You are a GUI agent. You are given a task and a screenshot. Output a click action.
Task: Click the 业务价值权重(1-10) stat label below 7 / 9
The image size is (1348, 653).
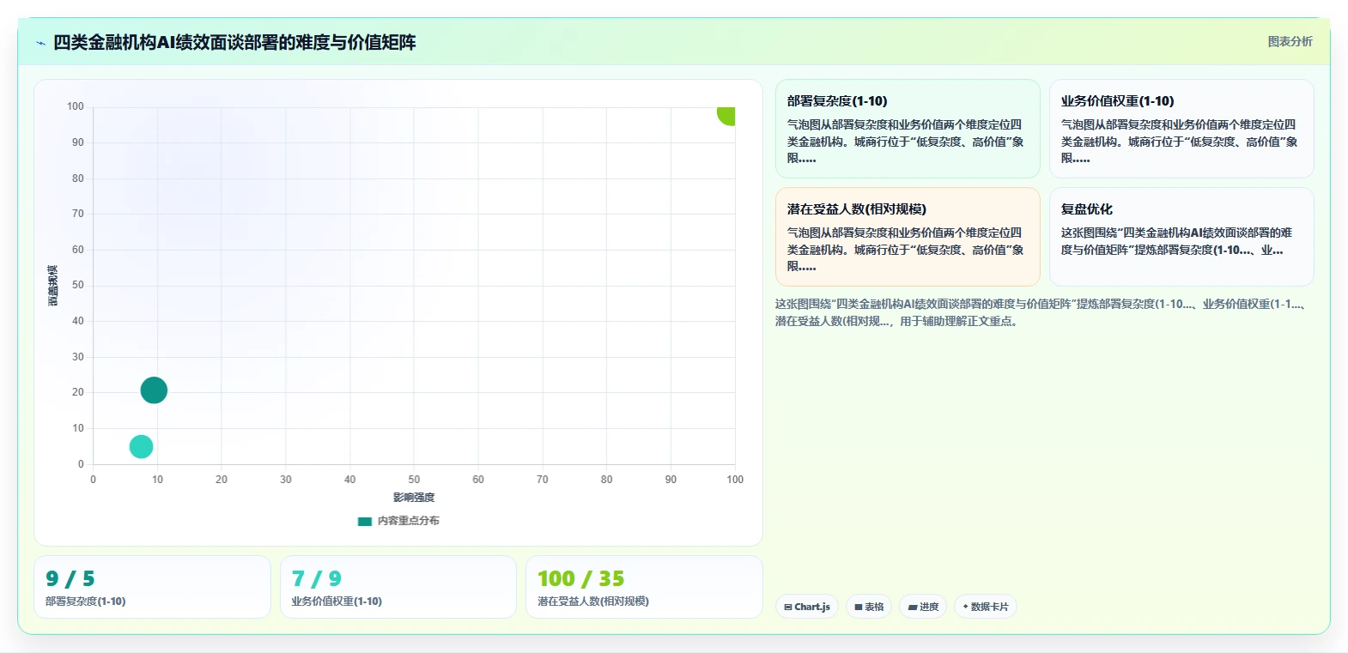(x=337, y=602)
